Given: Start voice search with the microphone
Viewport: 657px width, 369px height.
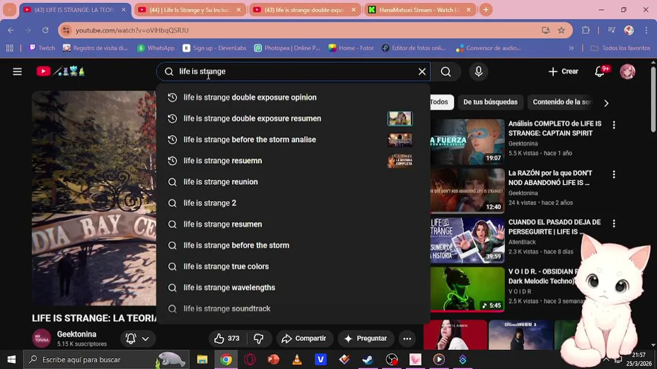Looking at the screenshot, I should click(478, 72).
